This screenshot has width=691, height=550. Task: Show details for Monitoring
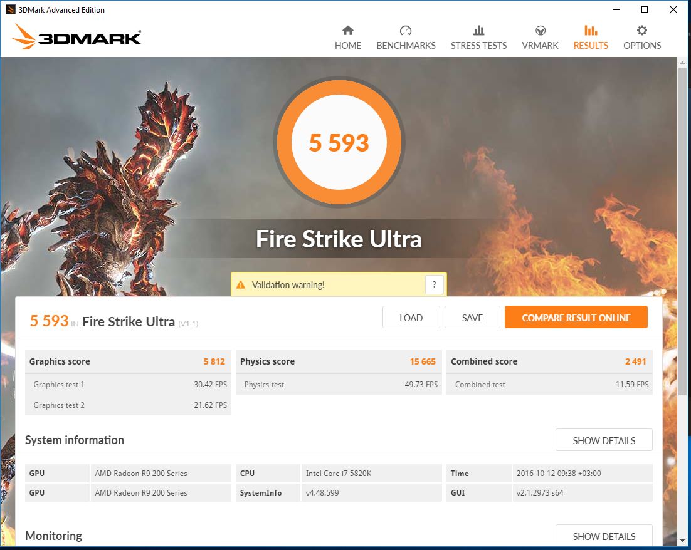[x=604, y=536]
